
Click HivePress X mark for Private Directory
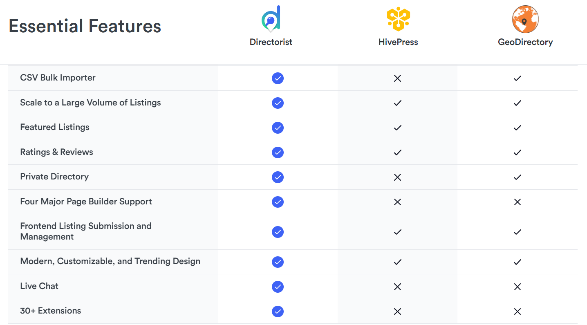pyautogui.click(x=397, y=177)
